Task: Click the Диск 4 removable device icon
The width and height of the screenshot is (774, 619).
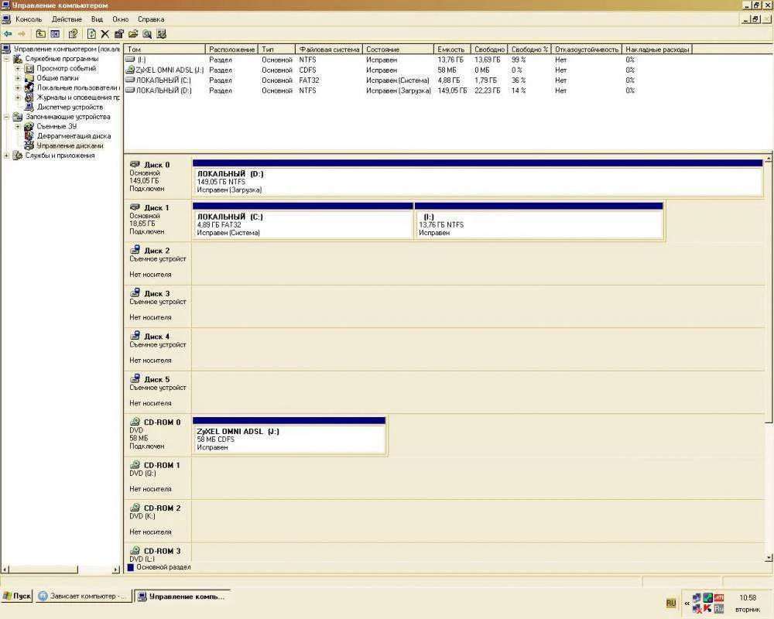Action: 135,336
